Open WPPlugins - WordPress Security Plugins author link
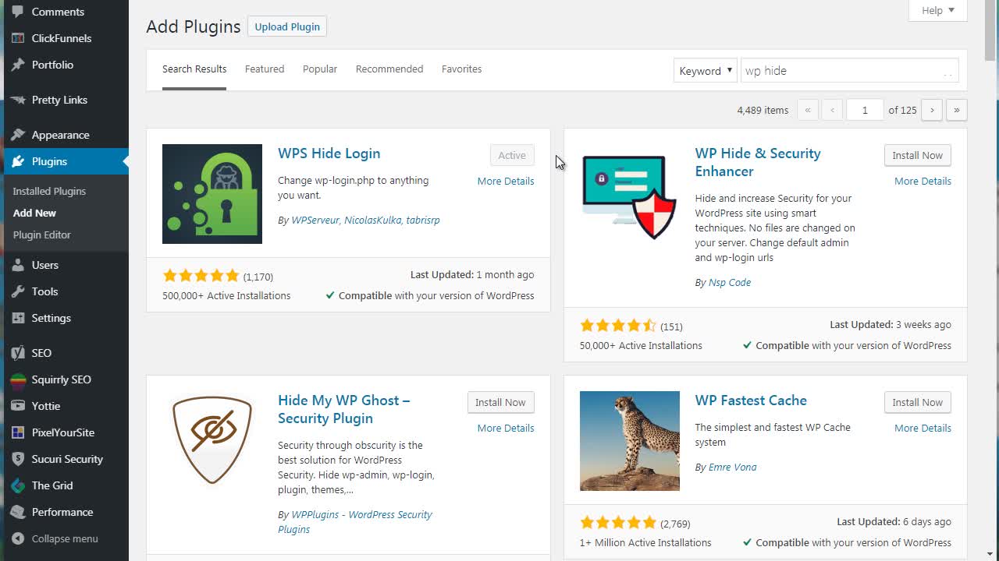The image size is (999, 561). (x=355, y=522)
